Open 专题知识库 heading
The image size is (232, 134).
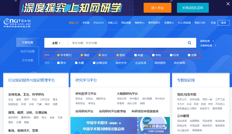click(186, 80)
